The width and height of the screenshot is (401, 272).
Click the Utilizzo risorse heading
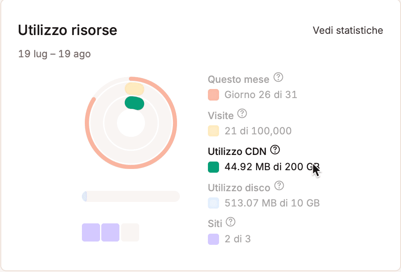(68, 30)
